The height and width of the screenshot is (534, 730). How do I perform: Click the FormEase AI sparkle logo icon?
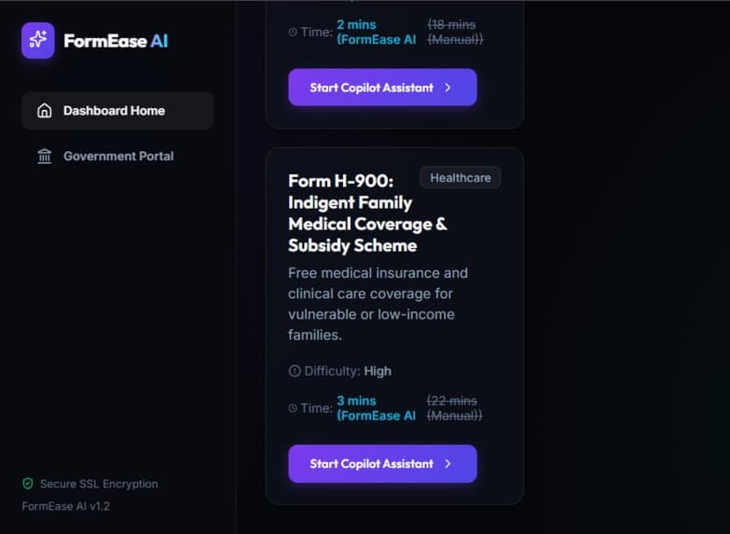[x=37, y=40]
